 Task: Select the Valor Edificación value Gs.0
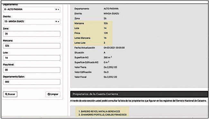(x=106, y=72)
